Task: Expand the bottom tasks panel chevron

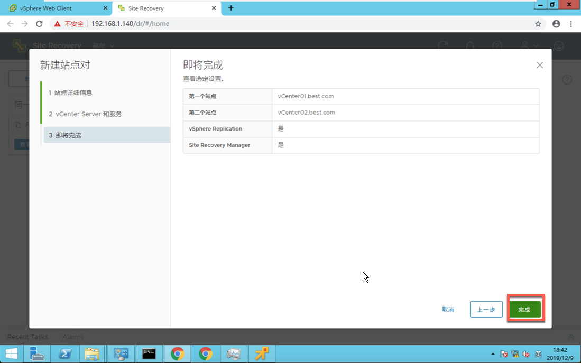Action: pyautogui.click(x=571, y=337)
